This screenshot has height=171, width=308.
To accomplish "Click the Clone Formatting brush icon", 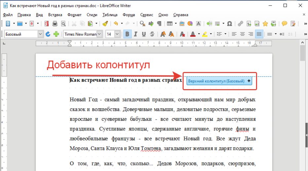I will pyautogui.click(x=105, y=23).
